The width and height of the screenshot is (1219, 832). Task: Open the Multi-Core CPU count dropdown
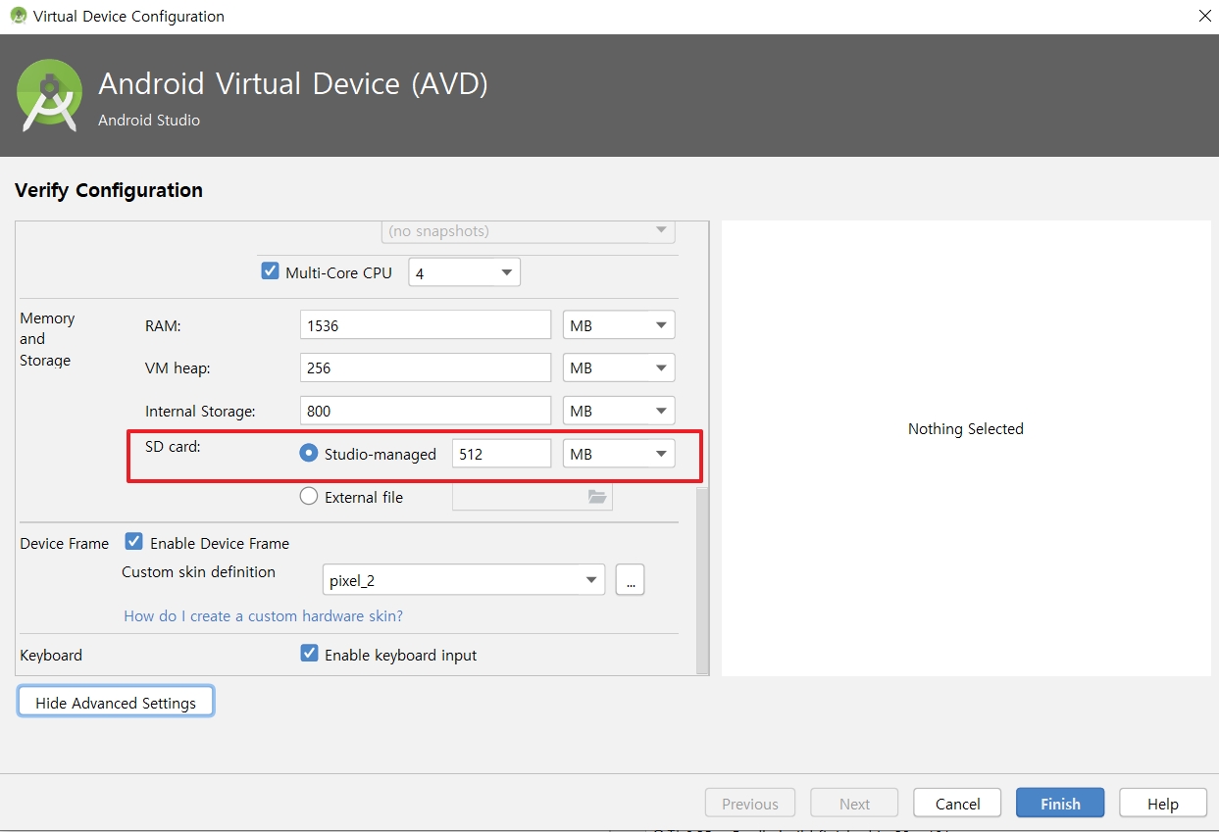[464, 272]
